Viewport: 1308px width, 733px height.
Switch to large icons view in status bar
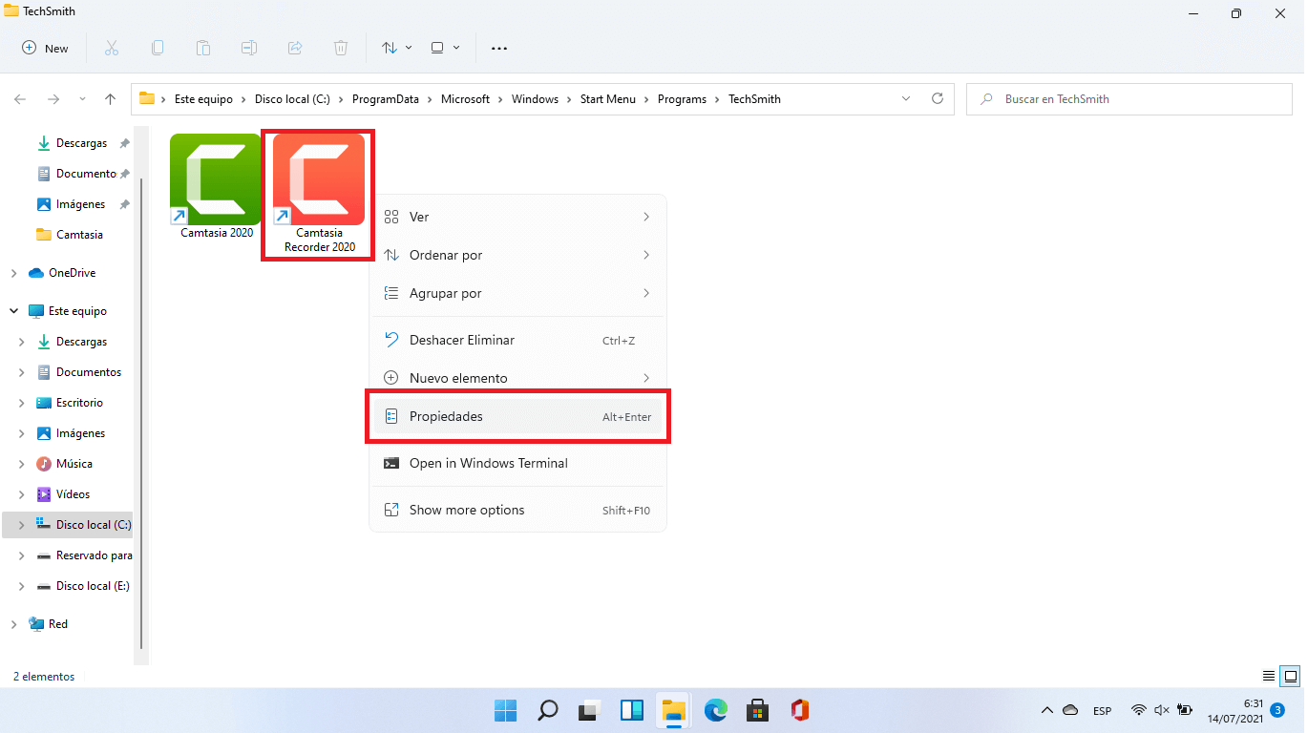(x=1290, y=676)
